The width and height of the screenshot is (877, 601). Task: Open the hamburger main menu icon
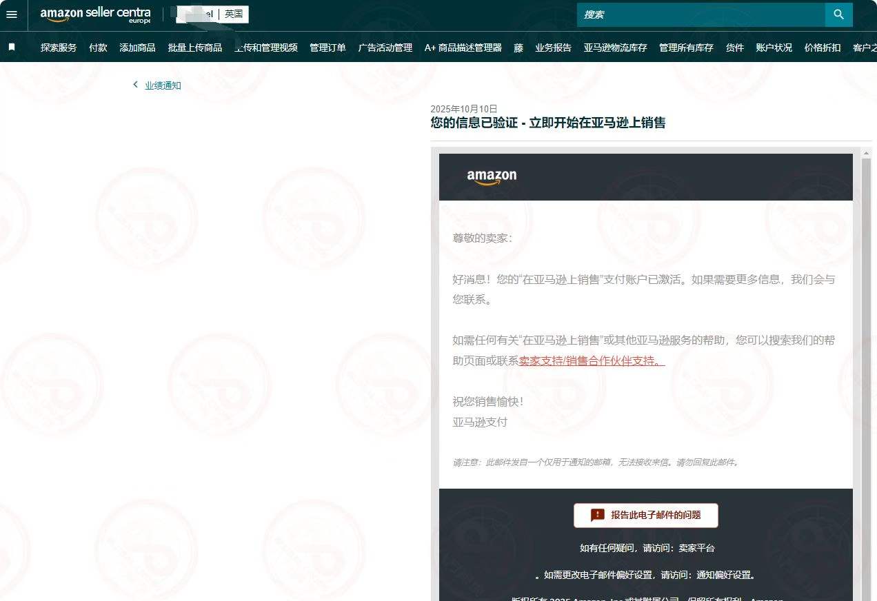(12, 14)
